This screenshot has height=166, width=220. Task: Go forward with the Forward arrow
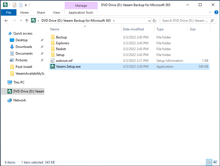[14, 21]
